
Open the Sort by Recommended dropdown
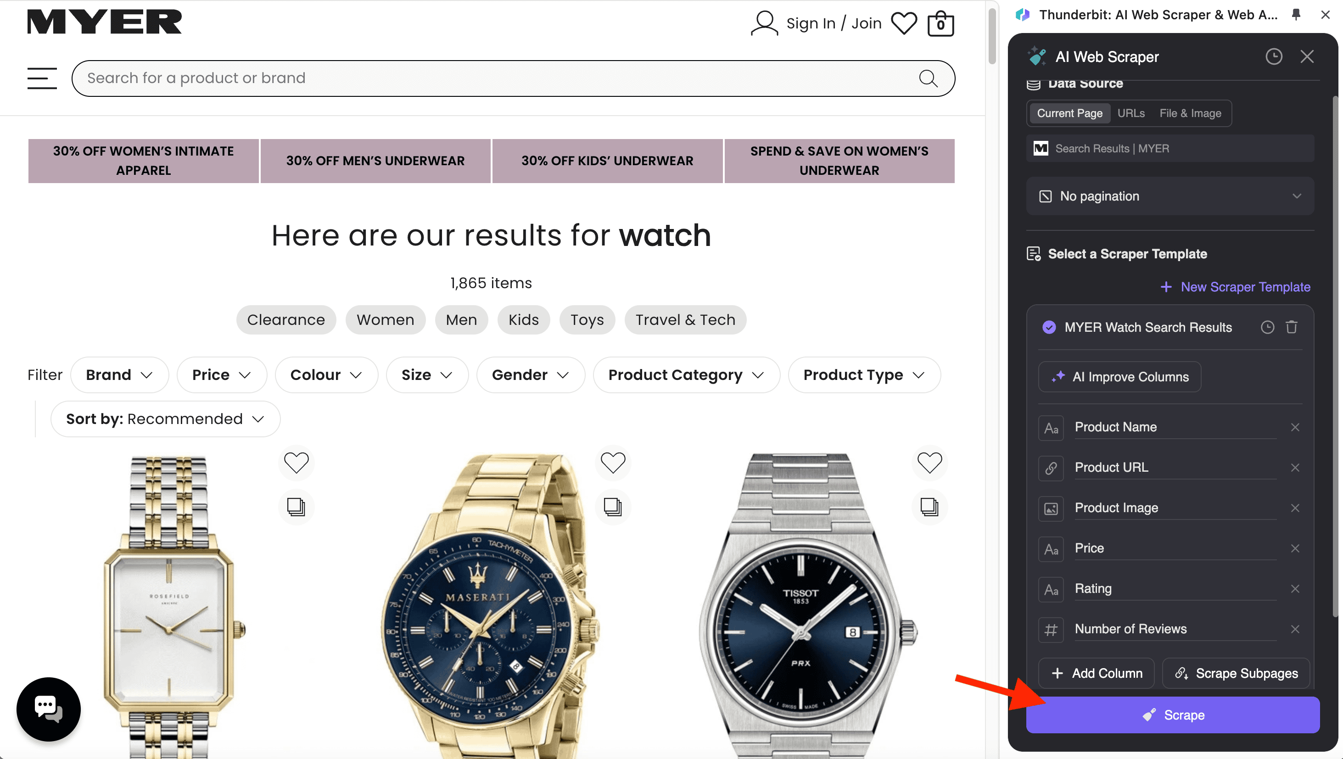click(x=165, y=419)
